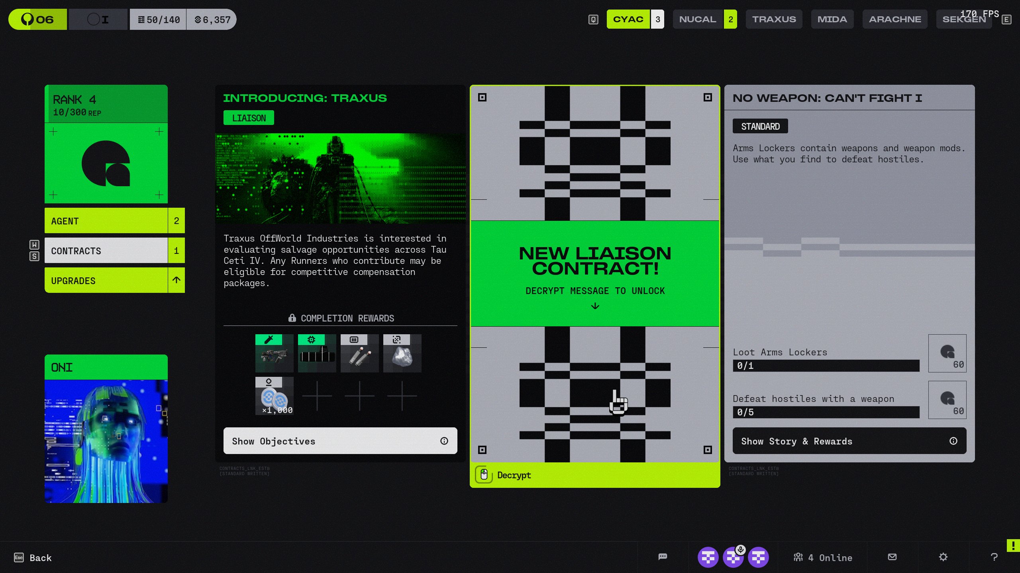The image size is (1020, 573).
Task: Click the help question mark icon
Action: click(x=994, y=557)
